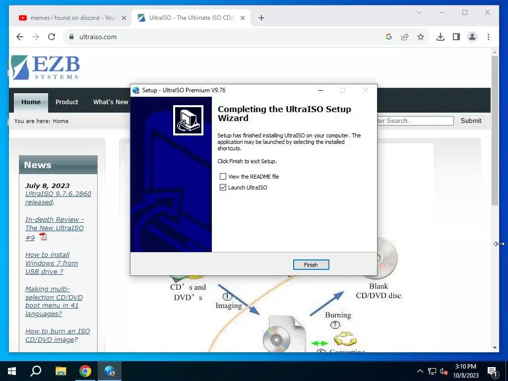Click the scrollbar up arrow
This screenshot has width=508, height=381.
pyautogui.click(x=495, y=52)
